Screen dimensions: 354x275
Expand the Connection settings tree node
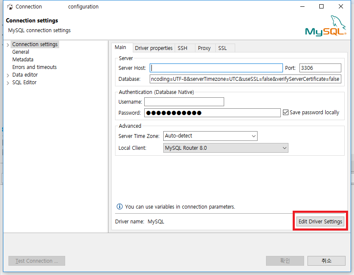(8, 45)
